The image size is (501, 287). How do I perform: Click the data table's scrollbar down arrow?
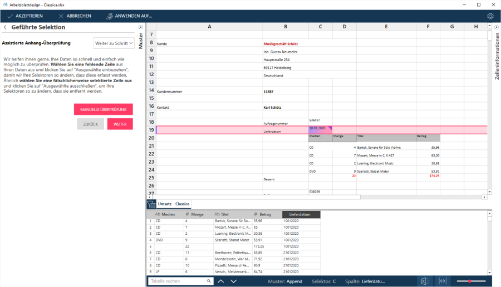(489, 273)
